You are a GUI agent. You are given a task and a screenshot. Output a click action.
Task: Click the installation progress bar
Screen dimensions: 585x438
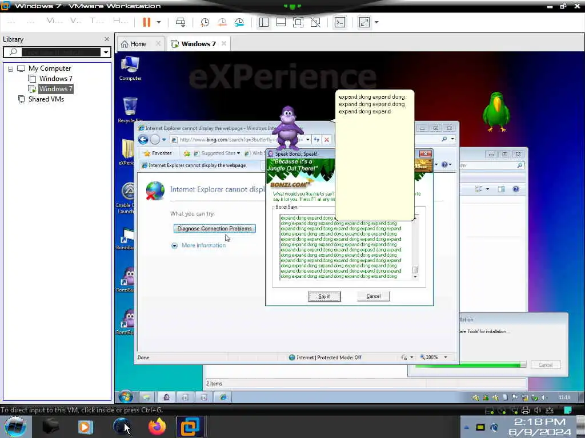[471, 365]
